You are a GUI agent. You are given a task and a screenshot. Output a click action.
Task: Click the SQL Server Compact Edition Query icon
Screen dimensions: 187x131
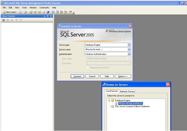click(25, 12)
